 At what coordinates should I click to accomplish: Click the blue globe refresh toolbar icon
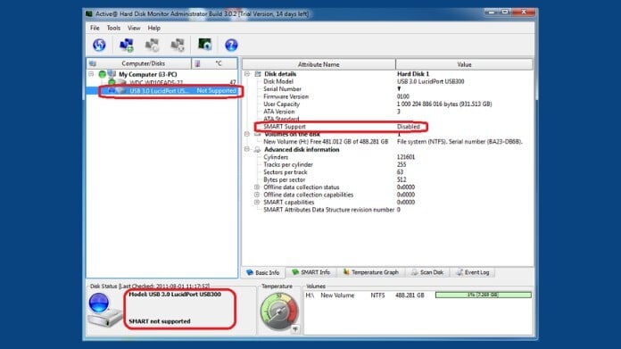coord(99,45)
